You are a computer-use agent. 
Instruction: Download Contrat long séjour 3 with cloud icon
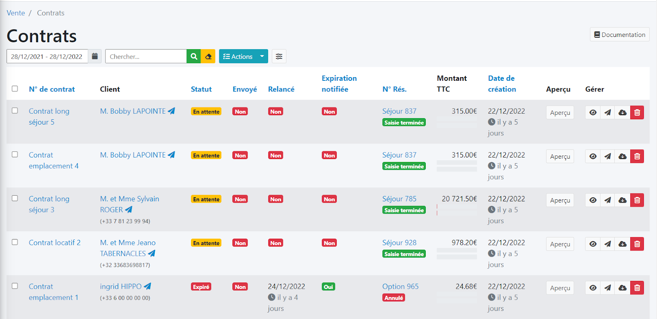622,200
